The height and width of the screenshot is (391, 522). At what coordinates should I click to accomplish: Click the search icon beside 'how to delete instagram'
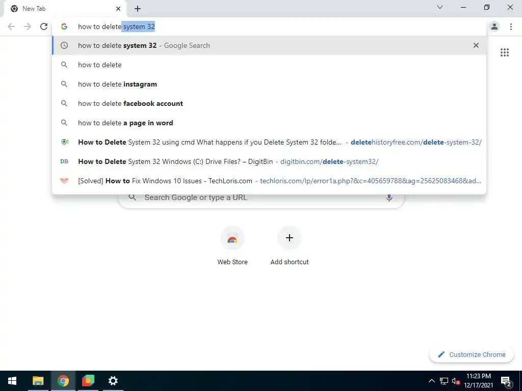(64, 84)
